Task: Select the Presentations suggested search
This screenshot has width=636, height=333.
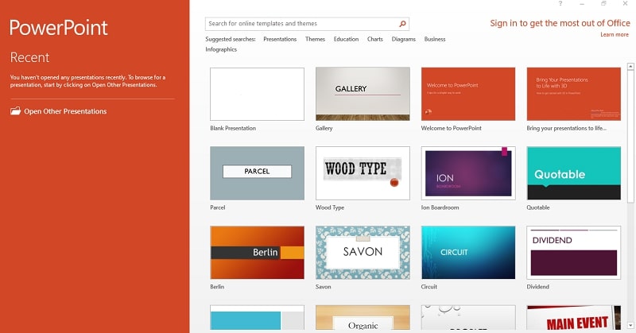Action: pyautogui.click(x=279, y=39)
